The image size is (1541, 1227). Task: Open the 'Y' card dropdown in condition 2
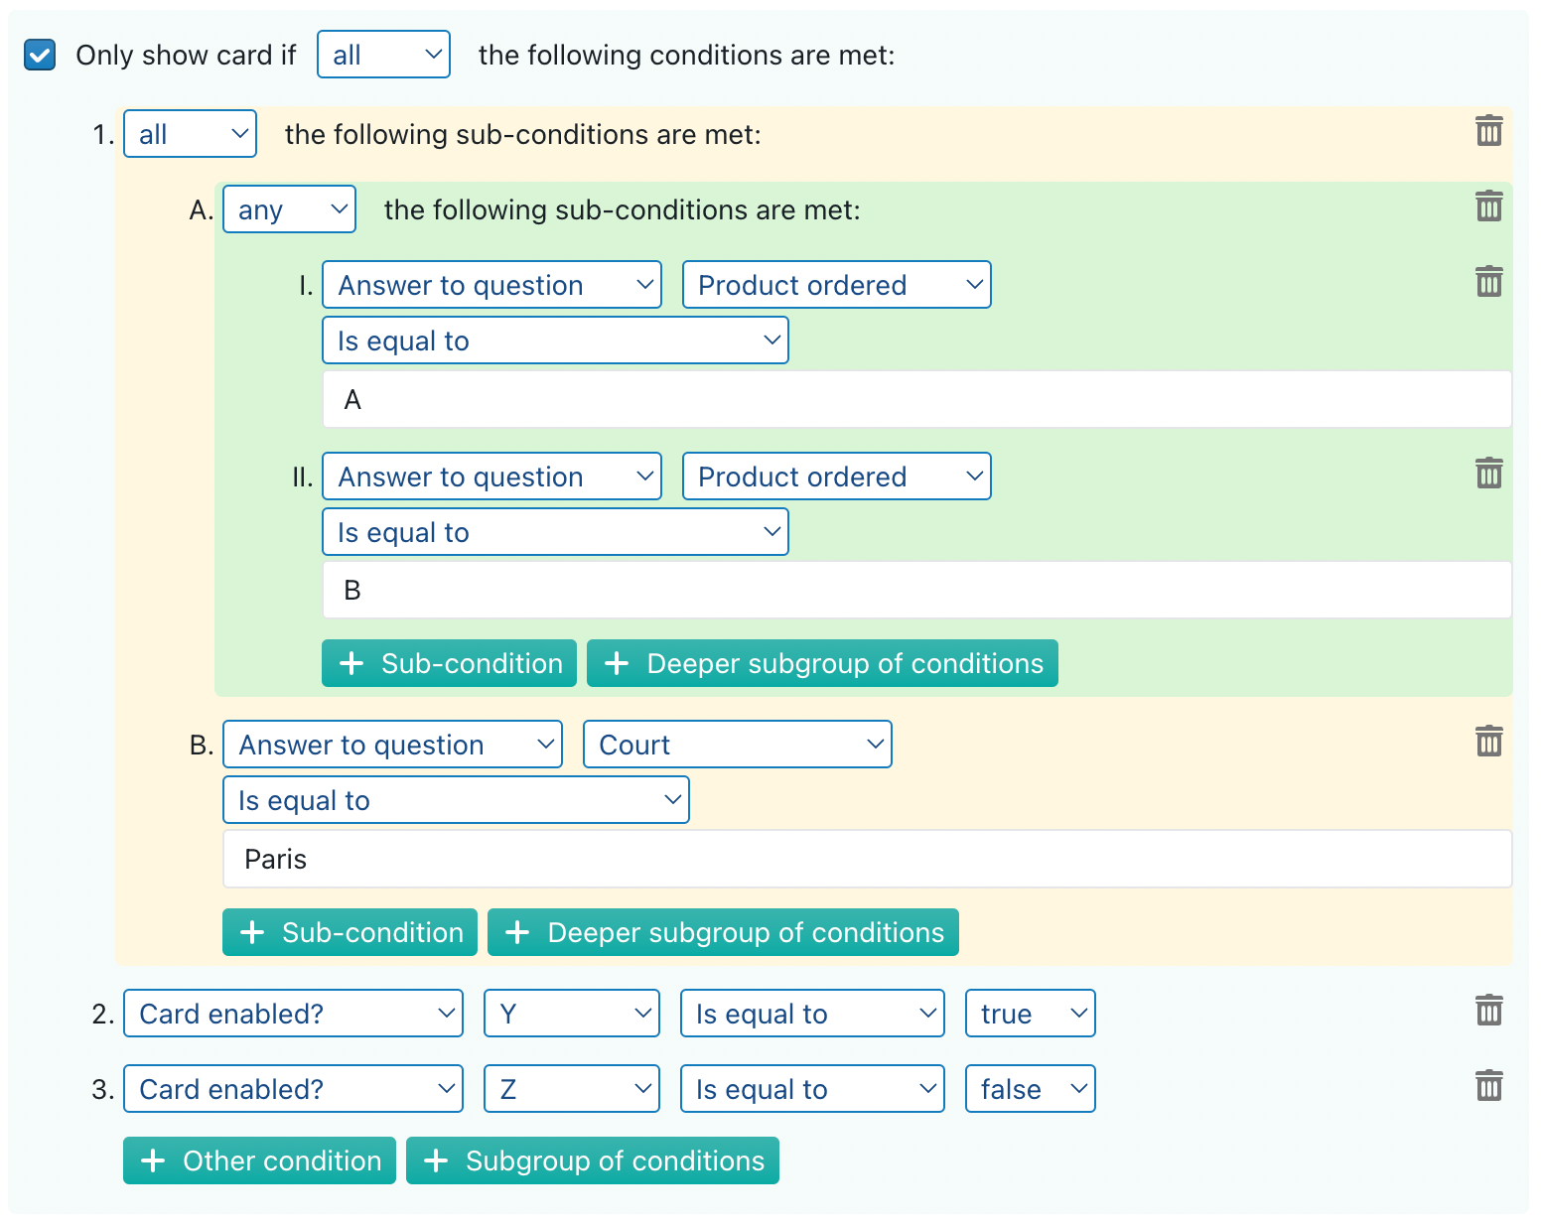(572, 1014)
